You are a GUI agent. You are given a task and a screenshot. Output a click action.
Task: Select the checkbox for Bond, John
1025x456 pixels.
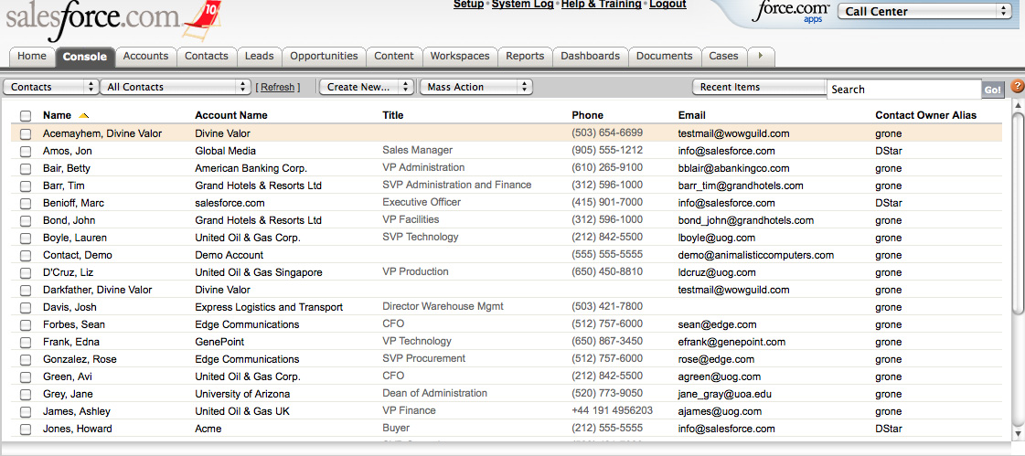tap(26, 220)
